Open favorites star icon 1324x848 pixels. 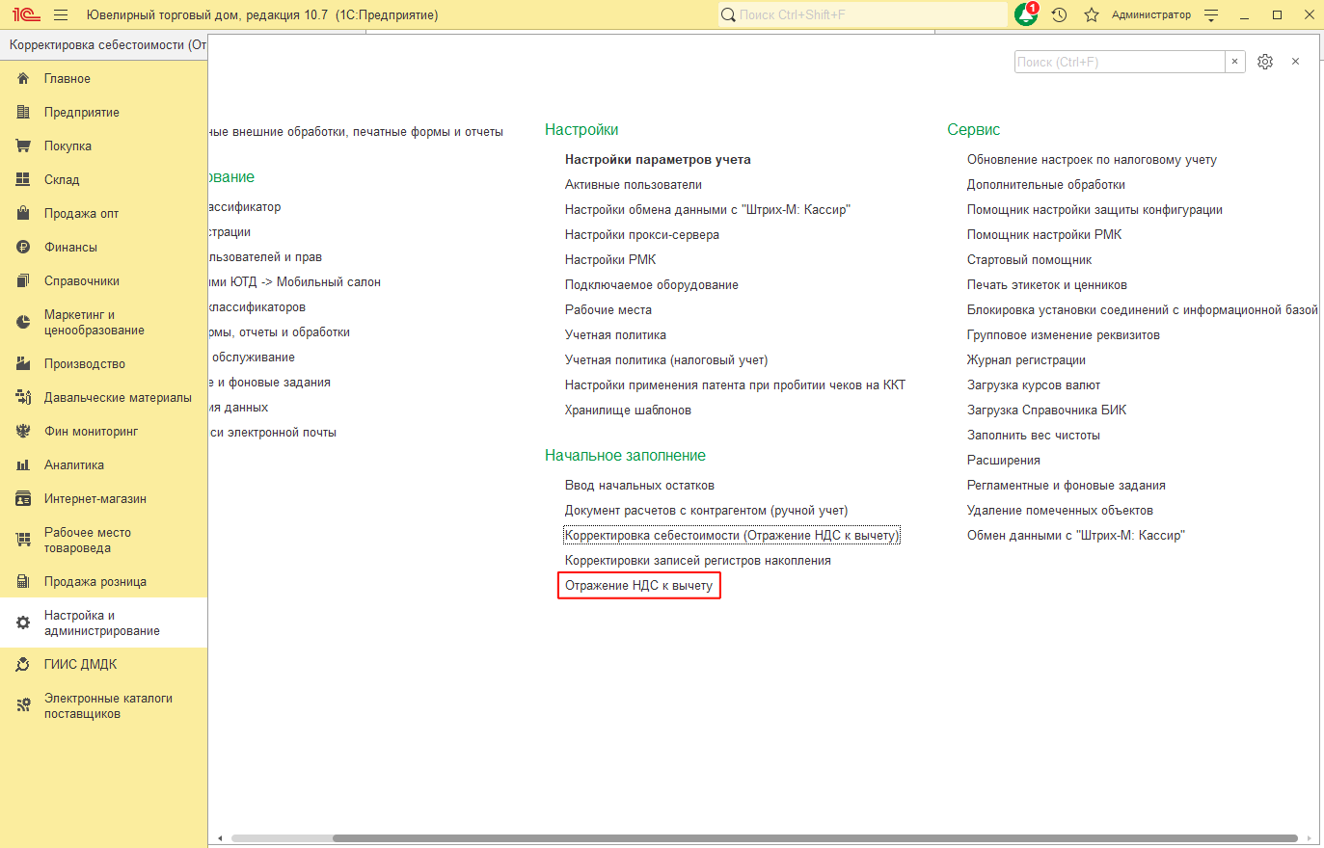pos(1092,14)
